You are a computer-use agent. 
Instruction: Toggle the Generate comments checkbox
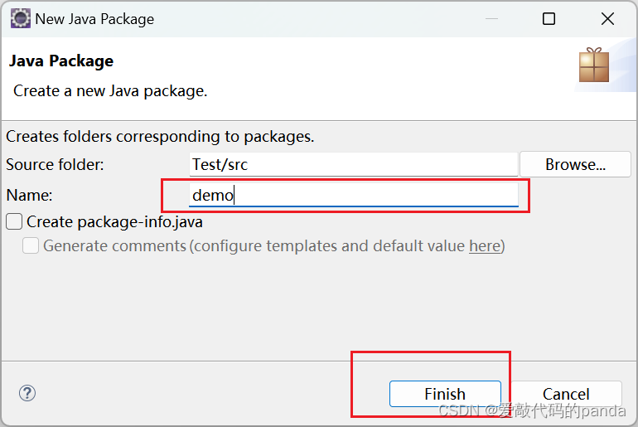pos(31,246)
